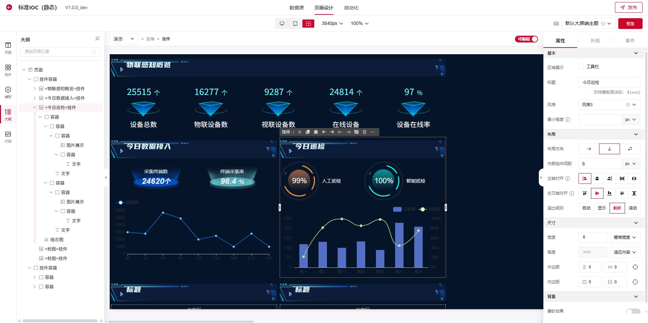Click the bug icon in widget toolbar
The height and width of the screenshot is (323, 648).
316,132
